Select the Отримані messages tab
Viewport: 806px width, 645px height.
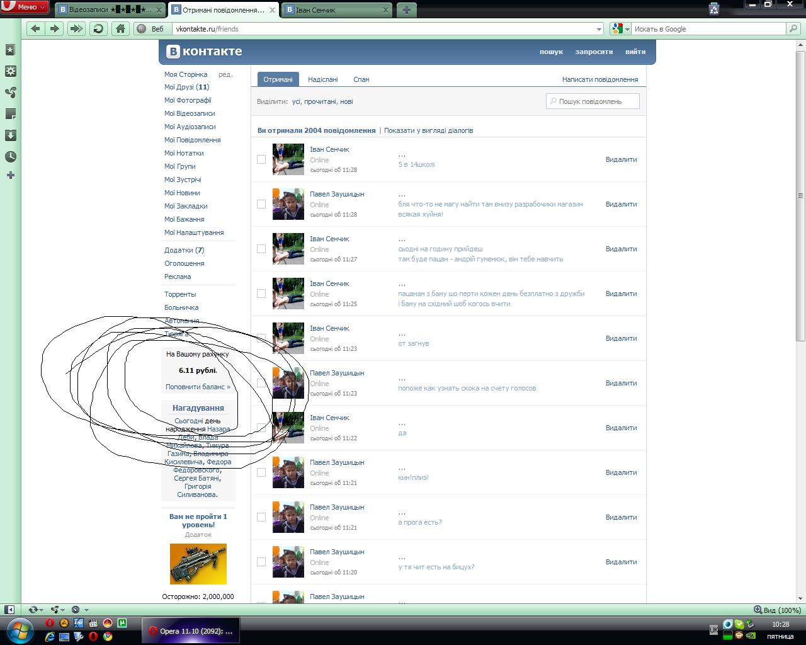pyautogui.click(x=278, y=79)
